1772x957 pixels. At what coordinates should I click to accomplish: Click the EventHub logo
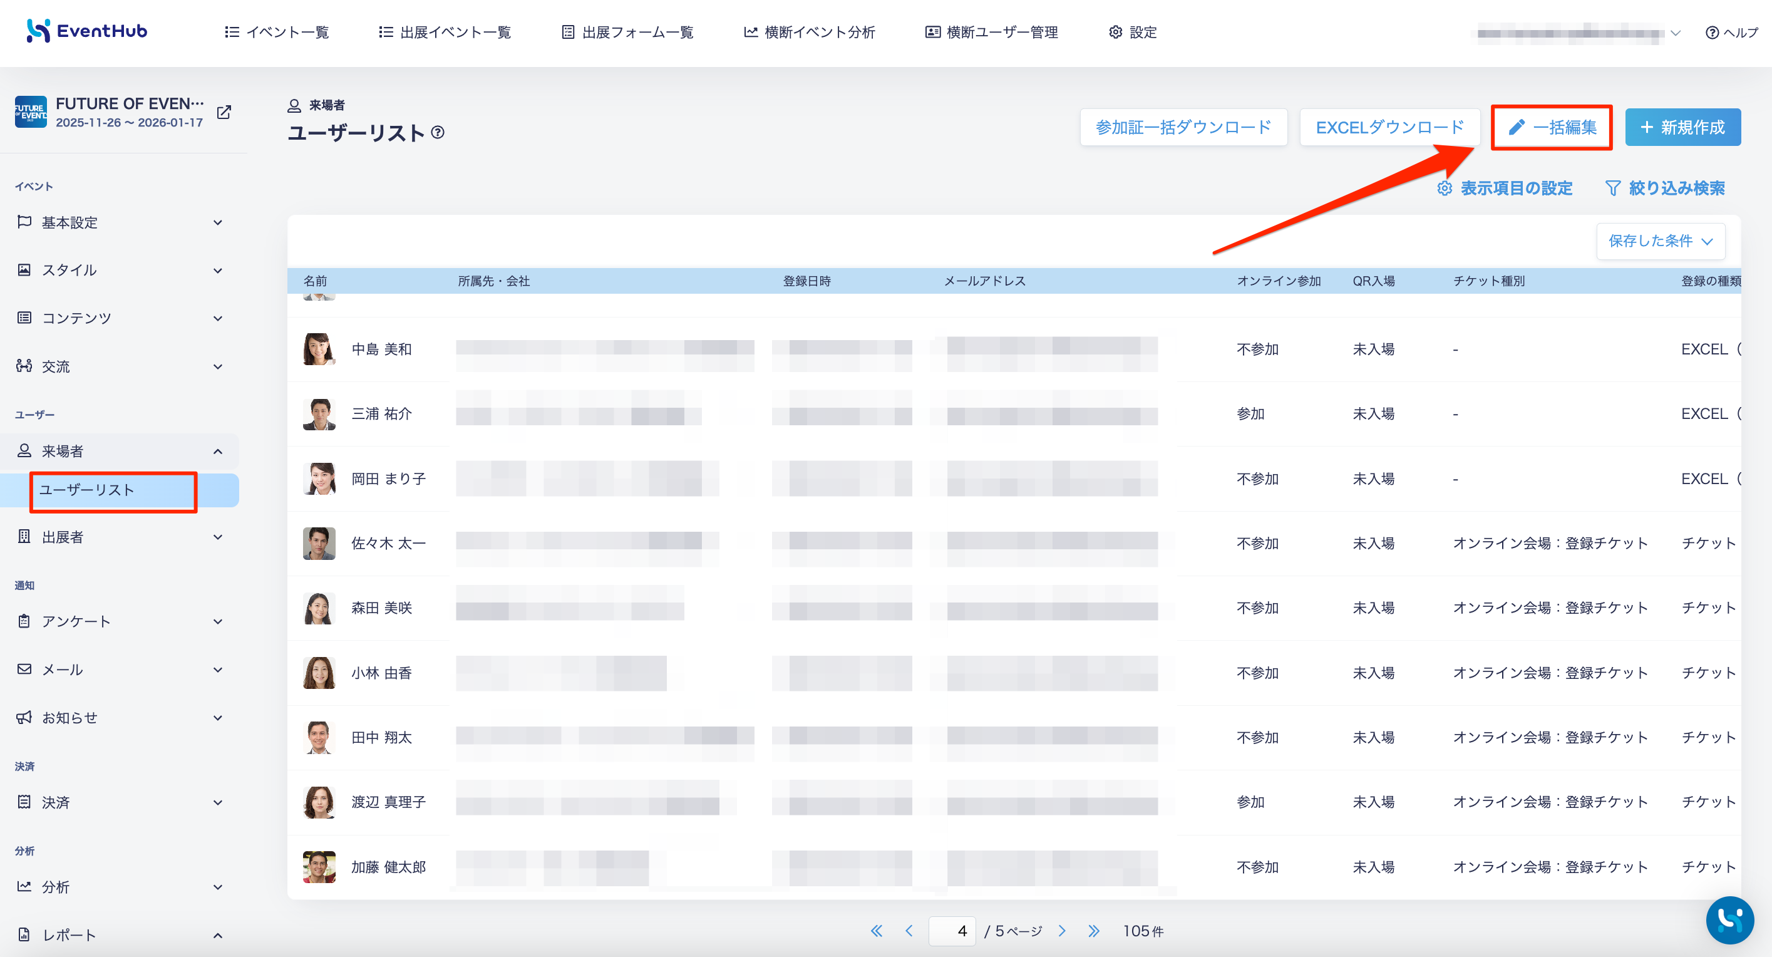click(86, 31)
